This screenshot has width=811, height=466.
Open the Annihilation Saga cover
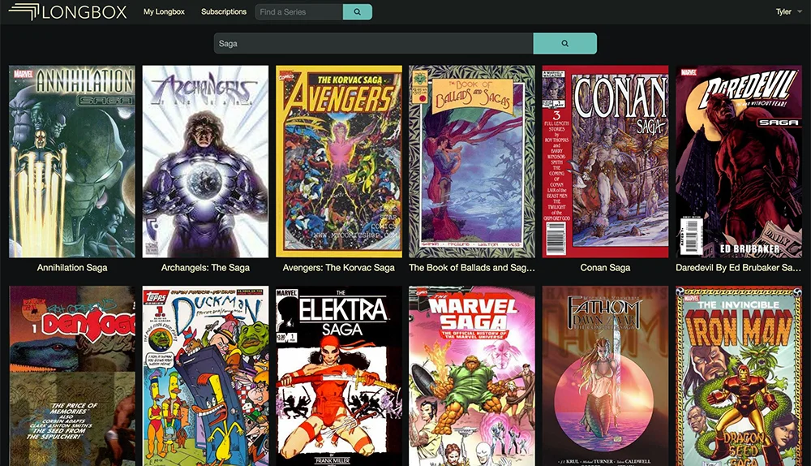(72, 162)
